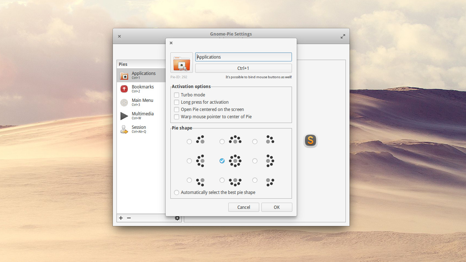Select the left half pie shape

(189, 161)
